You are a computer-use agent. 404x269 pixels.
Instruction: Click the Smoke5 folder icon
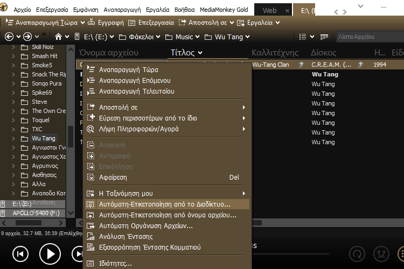[24, 66]
